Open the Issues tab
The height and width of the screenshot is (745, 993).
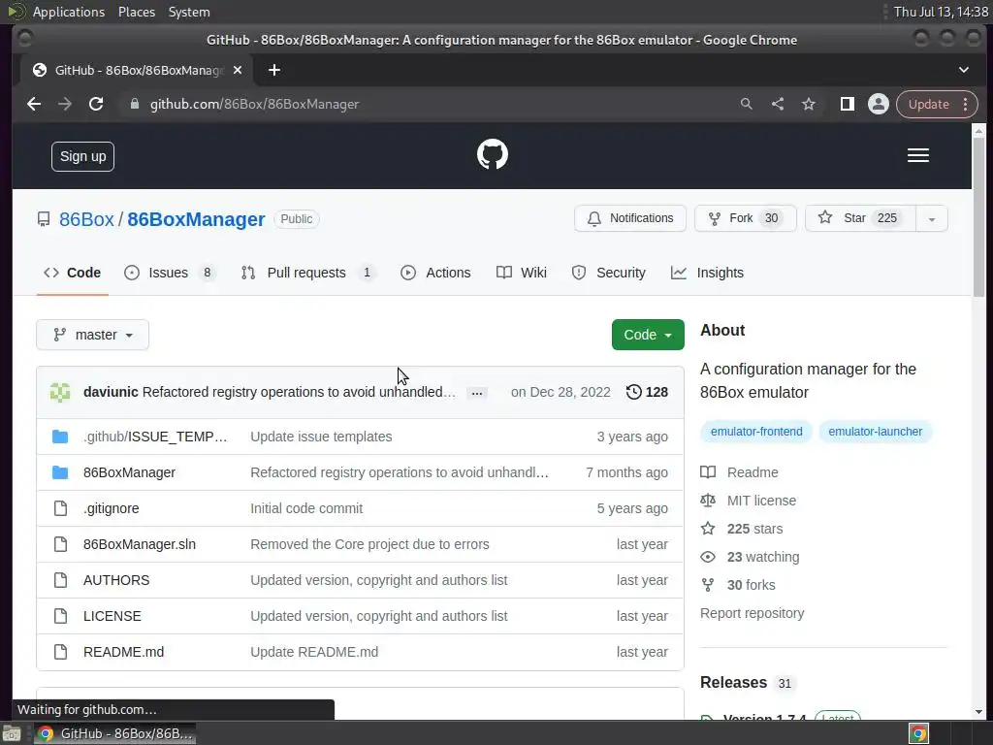click(x=170, y=273)
